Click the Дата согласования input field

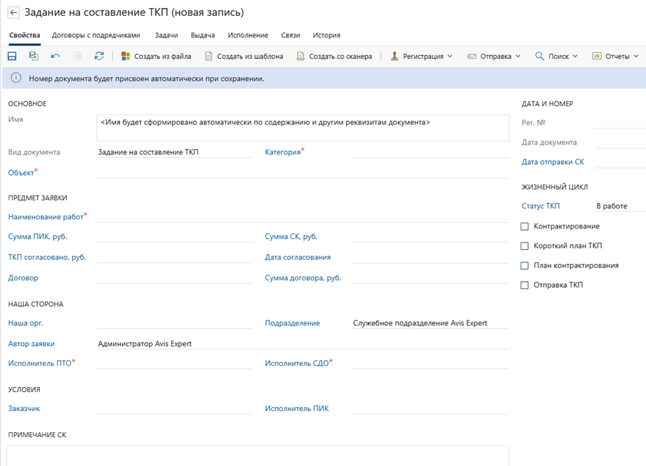pos(430,257)
